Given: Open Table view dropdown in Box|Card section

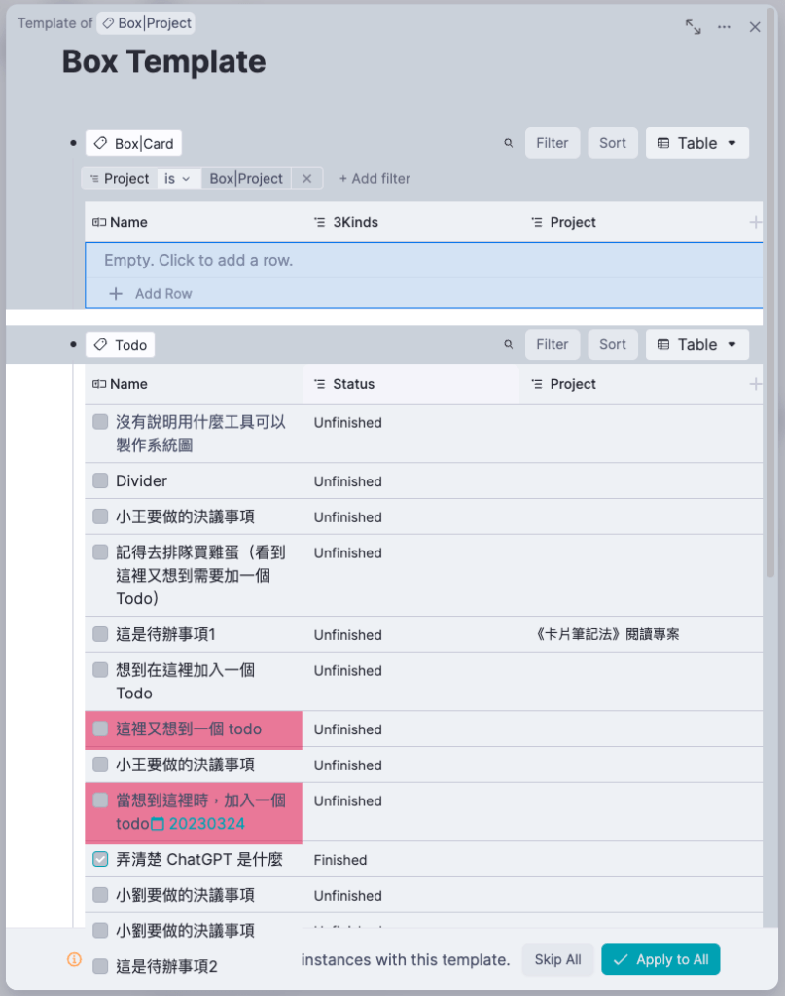Looking at the screenshot, I should [696, 143].
